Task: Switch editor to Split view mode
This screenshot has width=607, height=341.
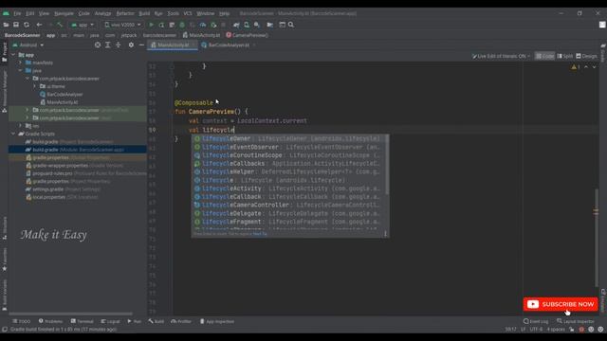Action: [x=565, y=56]
